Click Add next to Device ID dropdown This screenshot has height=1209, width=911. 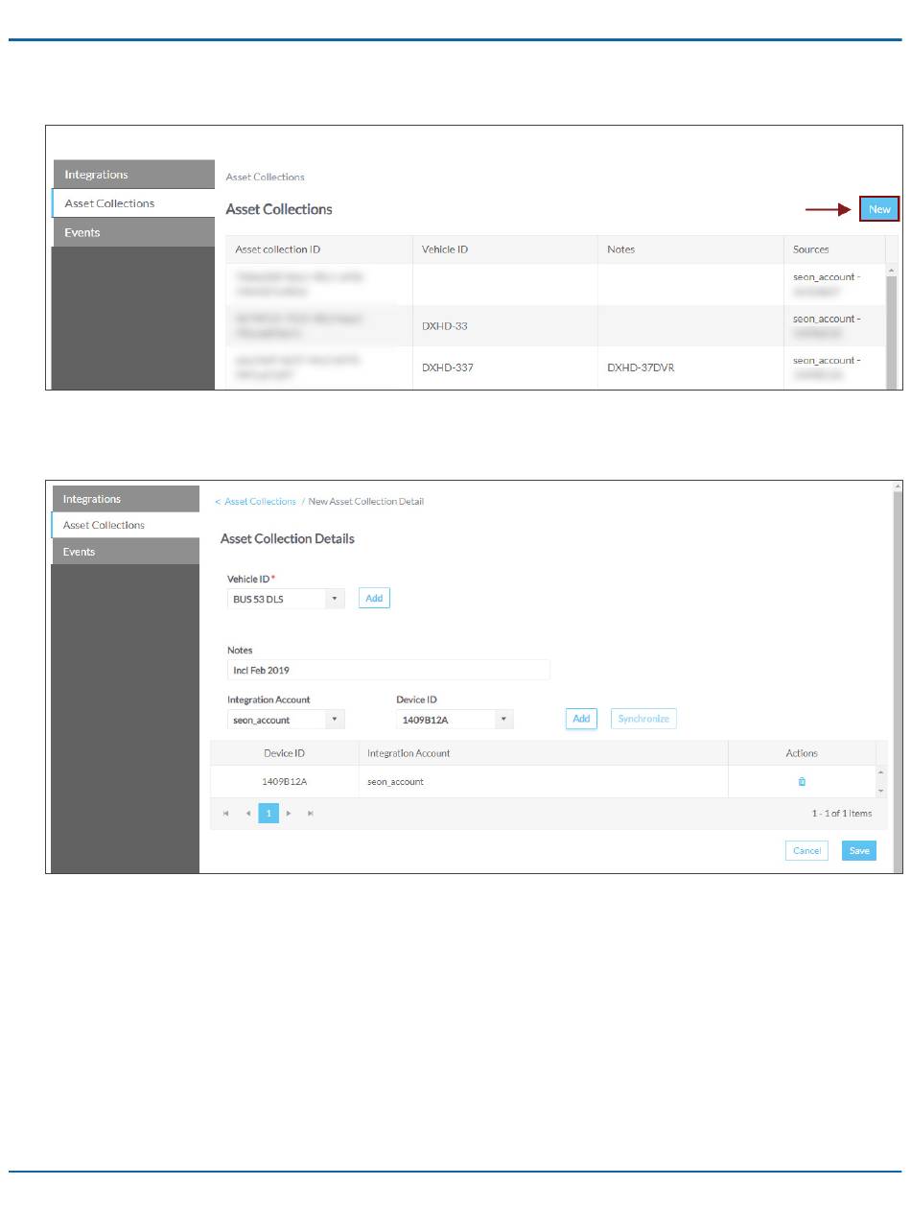[581, 719]
